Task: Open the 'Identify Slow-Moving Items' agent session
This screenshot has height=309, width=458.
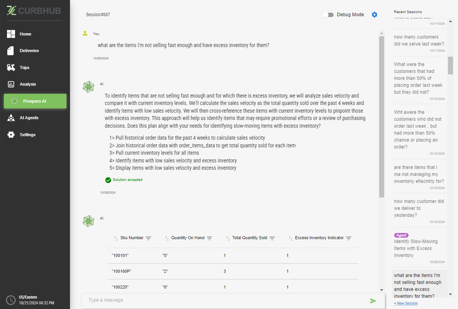Action: point(416,248)
